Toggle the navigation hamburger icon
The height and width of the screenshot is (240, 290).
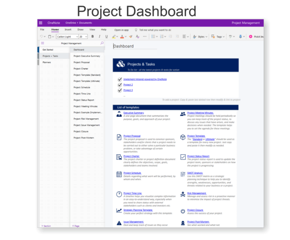point(42,43)
